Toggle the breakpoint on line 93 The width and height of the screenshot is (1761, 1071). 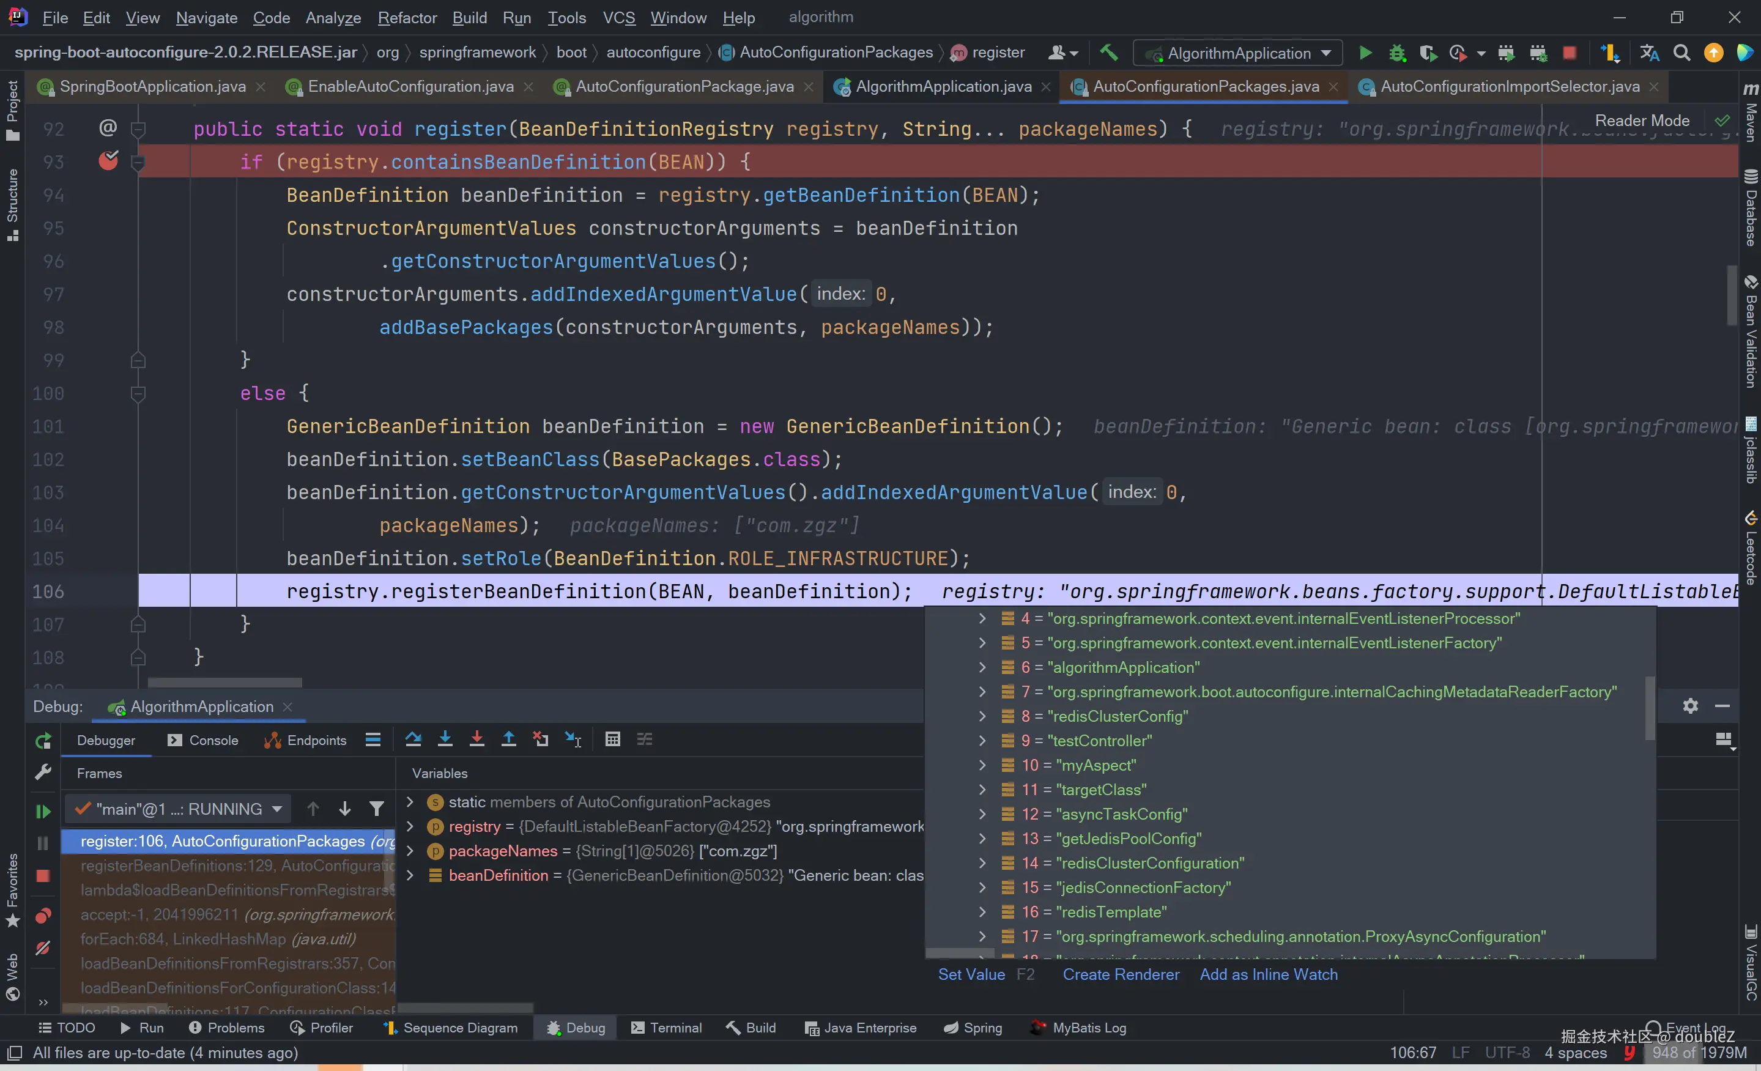[x=109, y=161]
